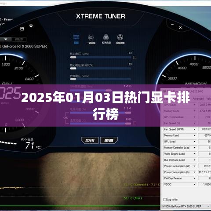Open the RGB lighting color icon
Screen dimensions: 211x211
click(x=106, y=39)
